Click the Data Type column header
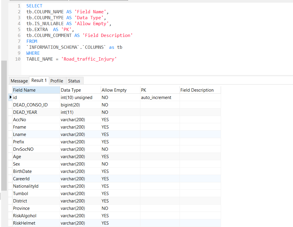Screen dimensions: 293x227 pos(80,90)
